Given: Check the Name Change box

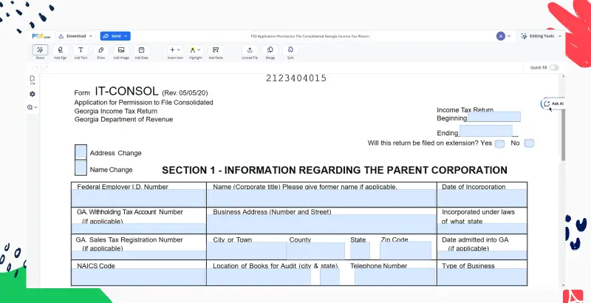Looking at the screenshot, I should click(x=81, y=168).
